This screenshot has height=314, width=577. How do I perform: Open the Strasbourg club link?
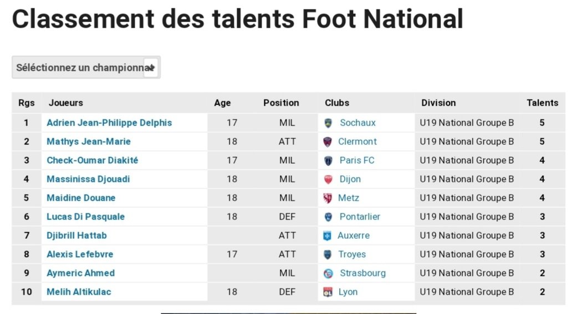pyautogui.click(x=362, y=273)
